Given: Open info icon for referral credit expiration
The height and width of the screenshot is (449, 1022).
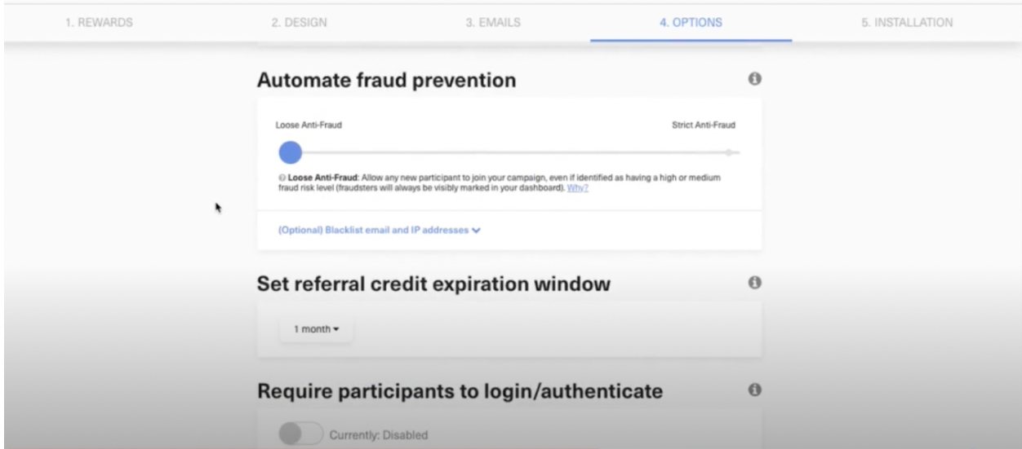Looking at the screenshot, I should coord(754,283).
